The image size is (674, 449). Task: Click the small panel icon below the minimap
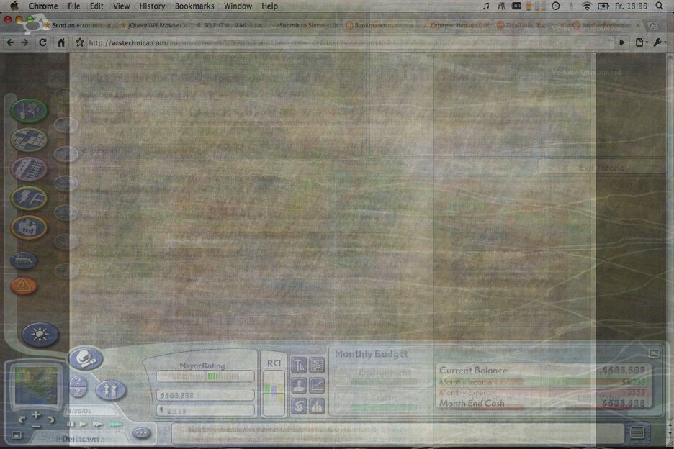(x=17, y=435)
